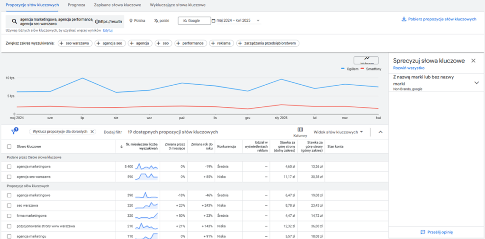Viewport: 485px width, 239px height.
Task: Check the 'pozycjonowanie strony www warszawa' checkbox
Action: tap(9, 226)
